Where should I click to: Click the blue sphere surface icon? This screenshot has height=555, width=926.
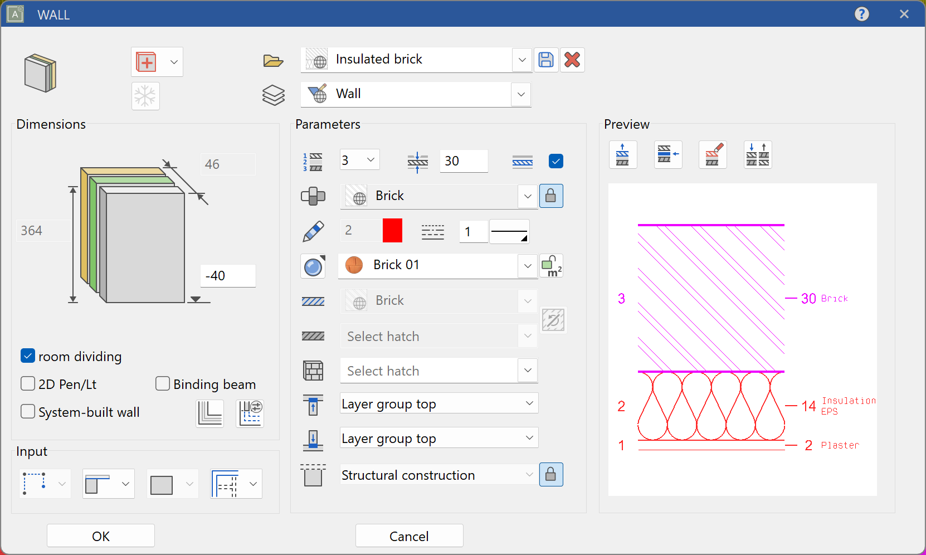pyautogui.click(x=313, y=266)
